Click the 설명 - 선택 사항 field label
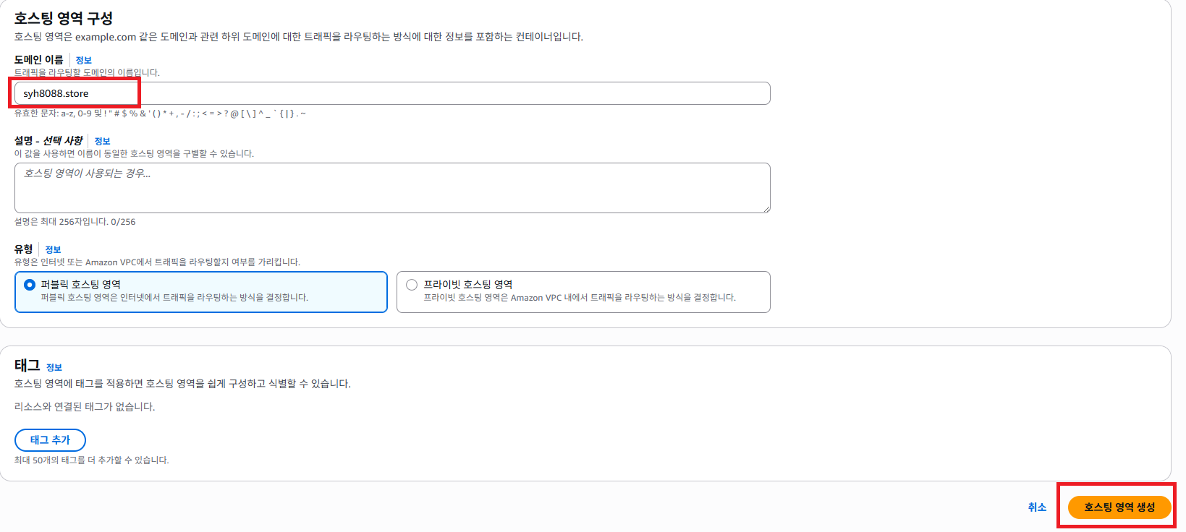Viewport: 1186px width, 532px height. pos(48,141)
